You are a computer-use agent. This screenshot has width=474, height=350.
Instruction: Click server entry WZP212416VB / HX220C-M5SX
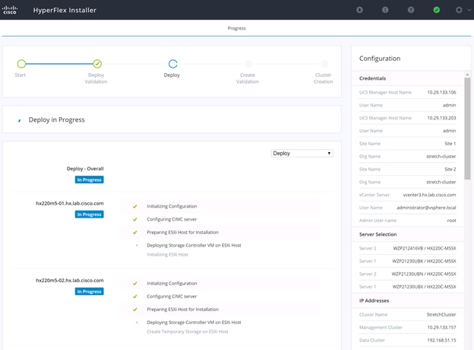425,248
